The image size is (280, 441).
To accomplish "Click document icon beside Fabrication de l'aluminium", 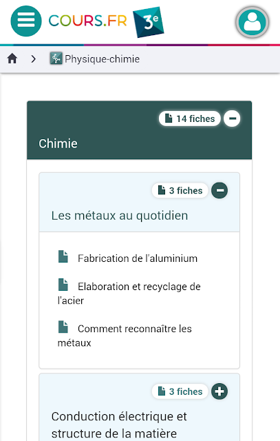I will [63, 256].
